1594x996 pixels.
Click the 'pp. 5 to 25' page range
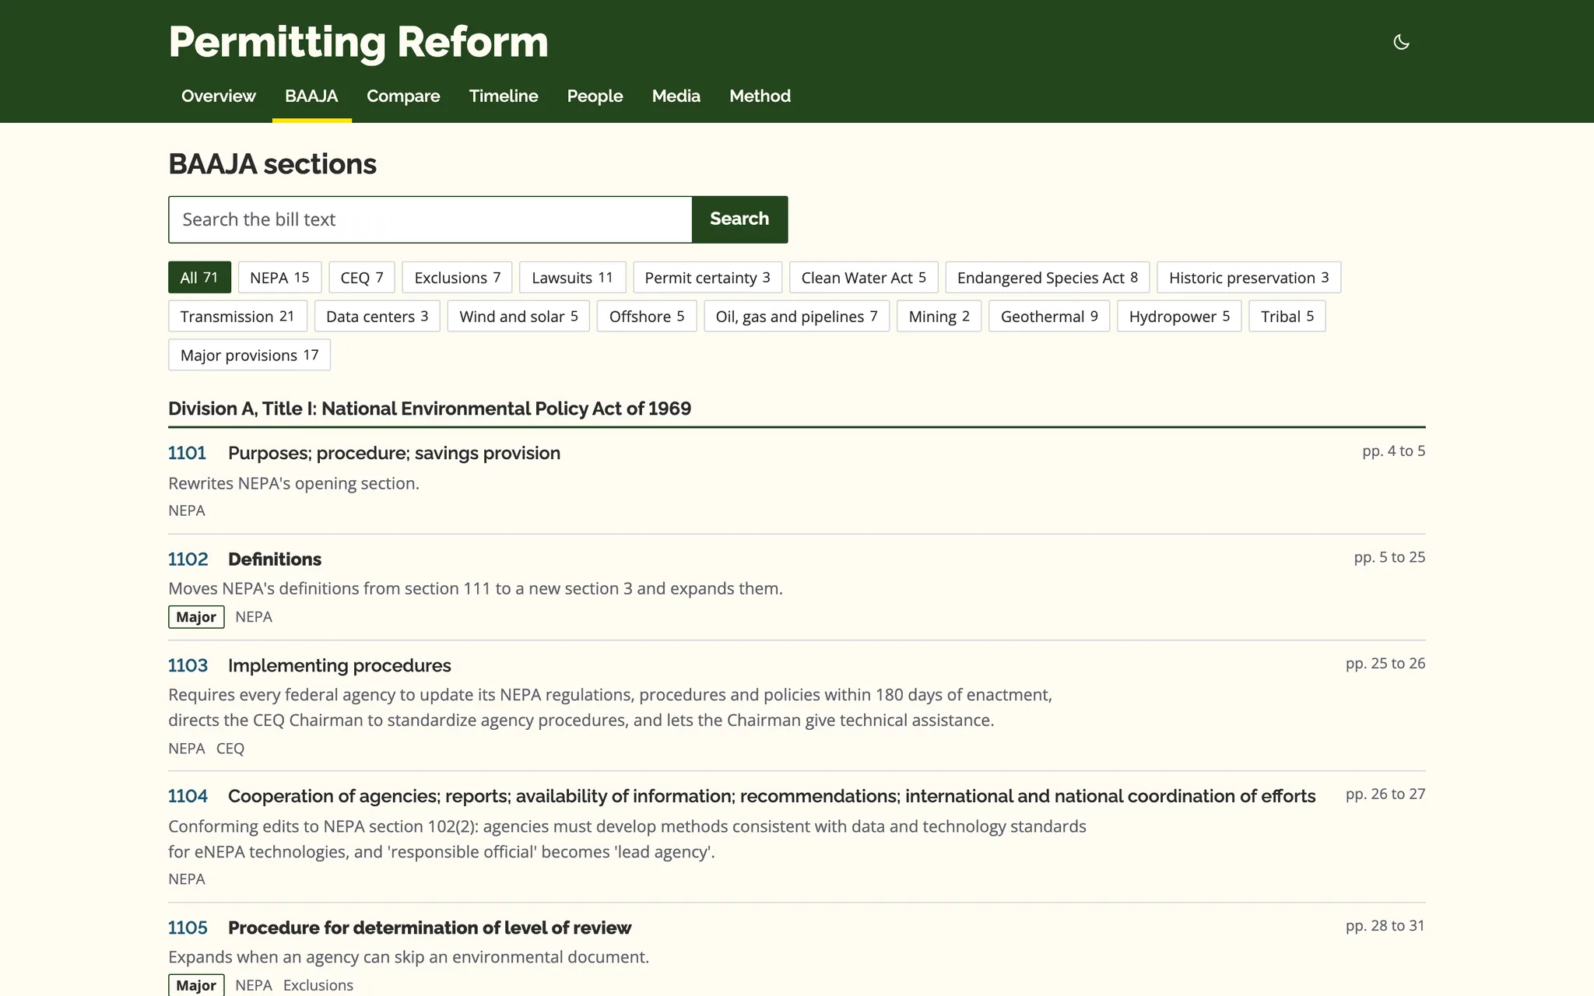[x=1389, y=557]
